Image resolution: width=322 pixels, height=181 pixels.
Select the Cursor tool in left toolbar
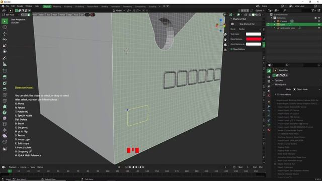coord(5,27)
